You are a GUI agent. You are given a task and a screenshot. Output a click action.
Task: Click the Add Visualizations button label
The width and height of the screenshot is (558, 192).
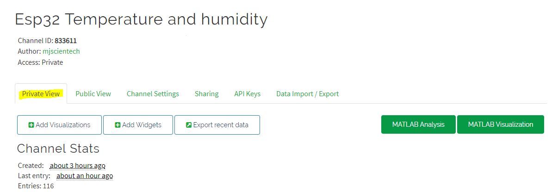coord(63,125)
